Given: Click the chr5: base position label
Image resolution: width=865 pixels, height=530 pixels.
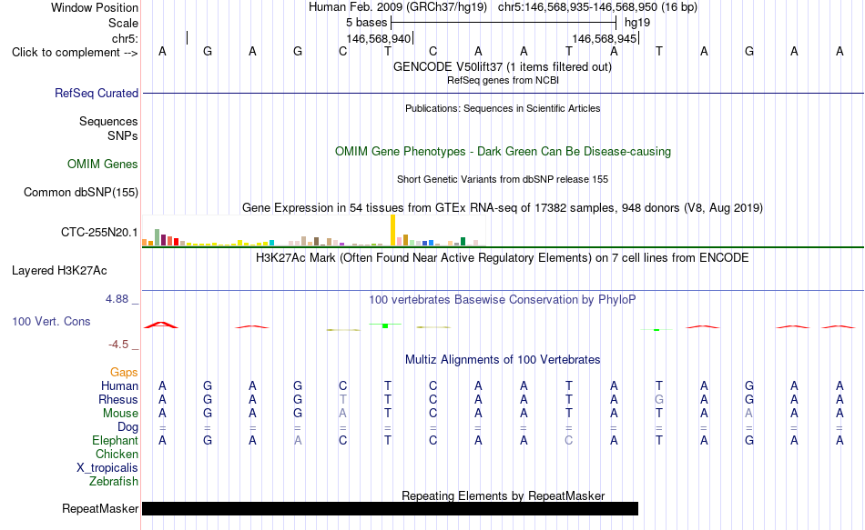Looking at the screenshot, I should tap(125, 38).
